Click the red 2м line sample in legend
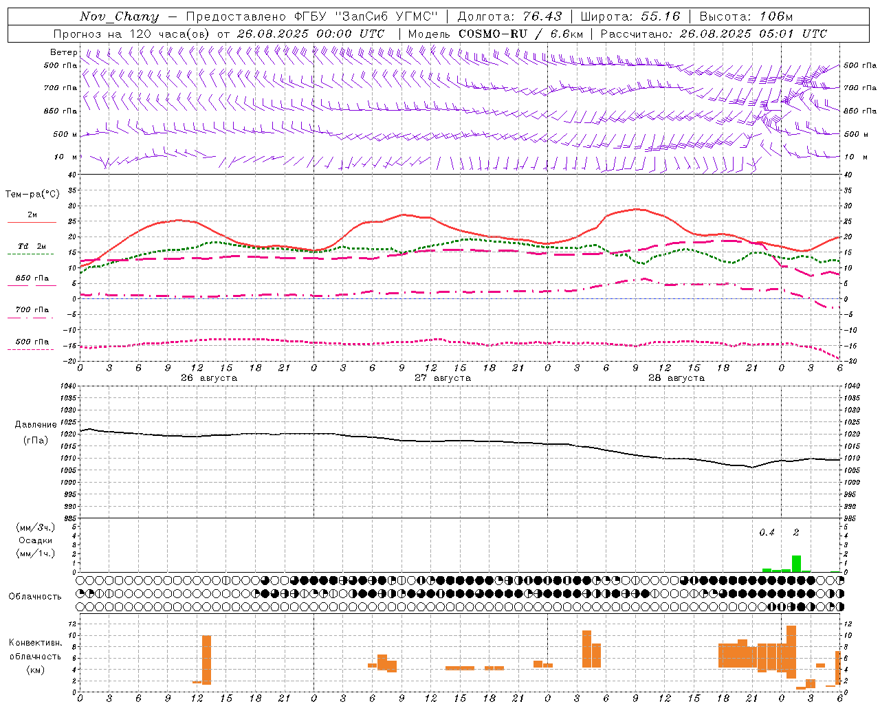Image resolution: width=880 pixels, height=704 pixels. pyautogui.click(x=32, y=222)
